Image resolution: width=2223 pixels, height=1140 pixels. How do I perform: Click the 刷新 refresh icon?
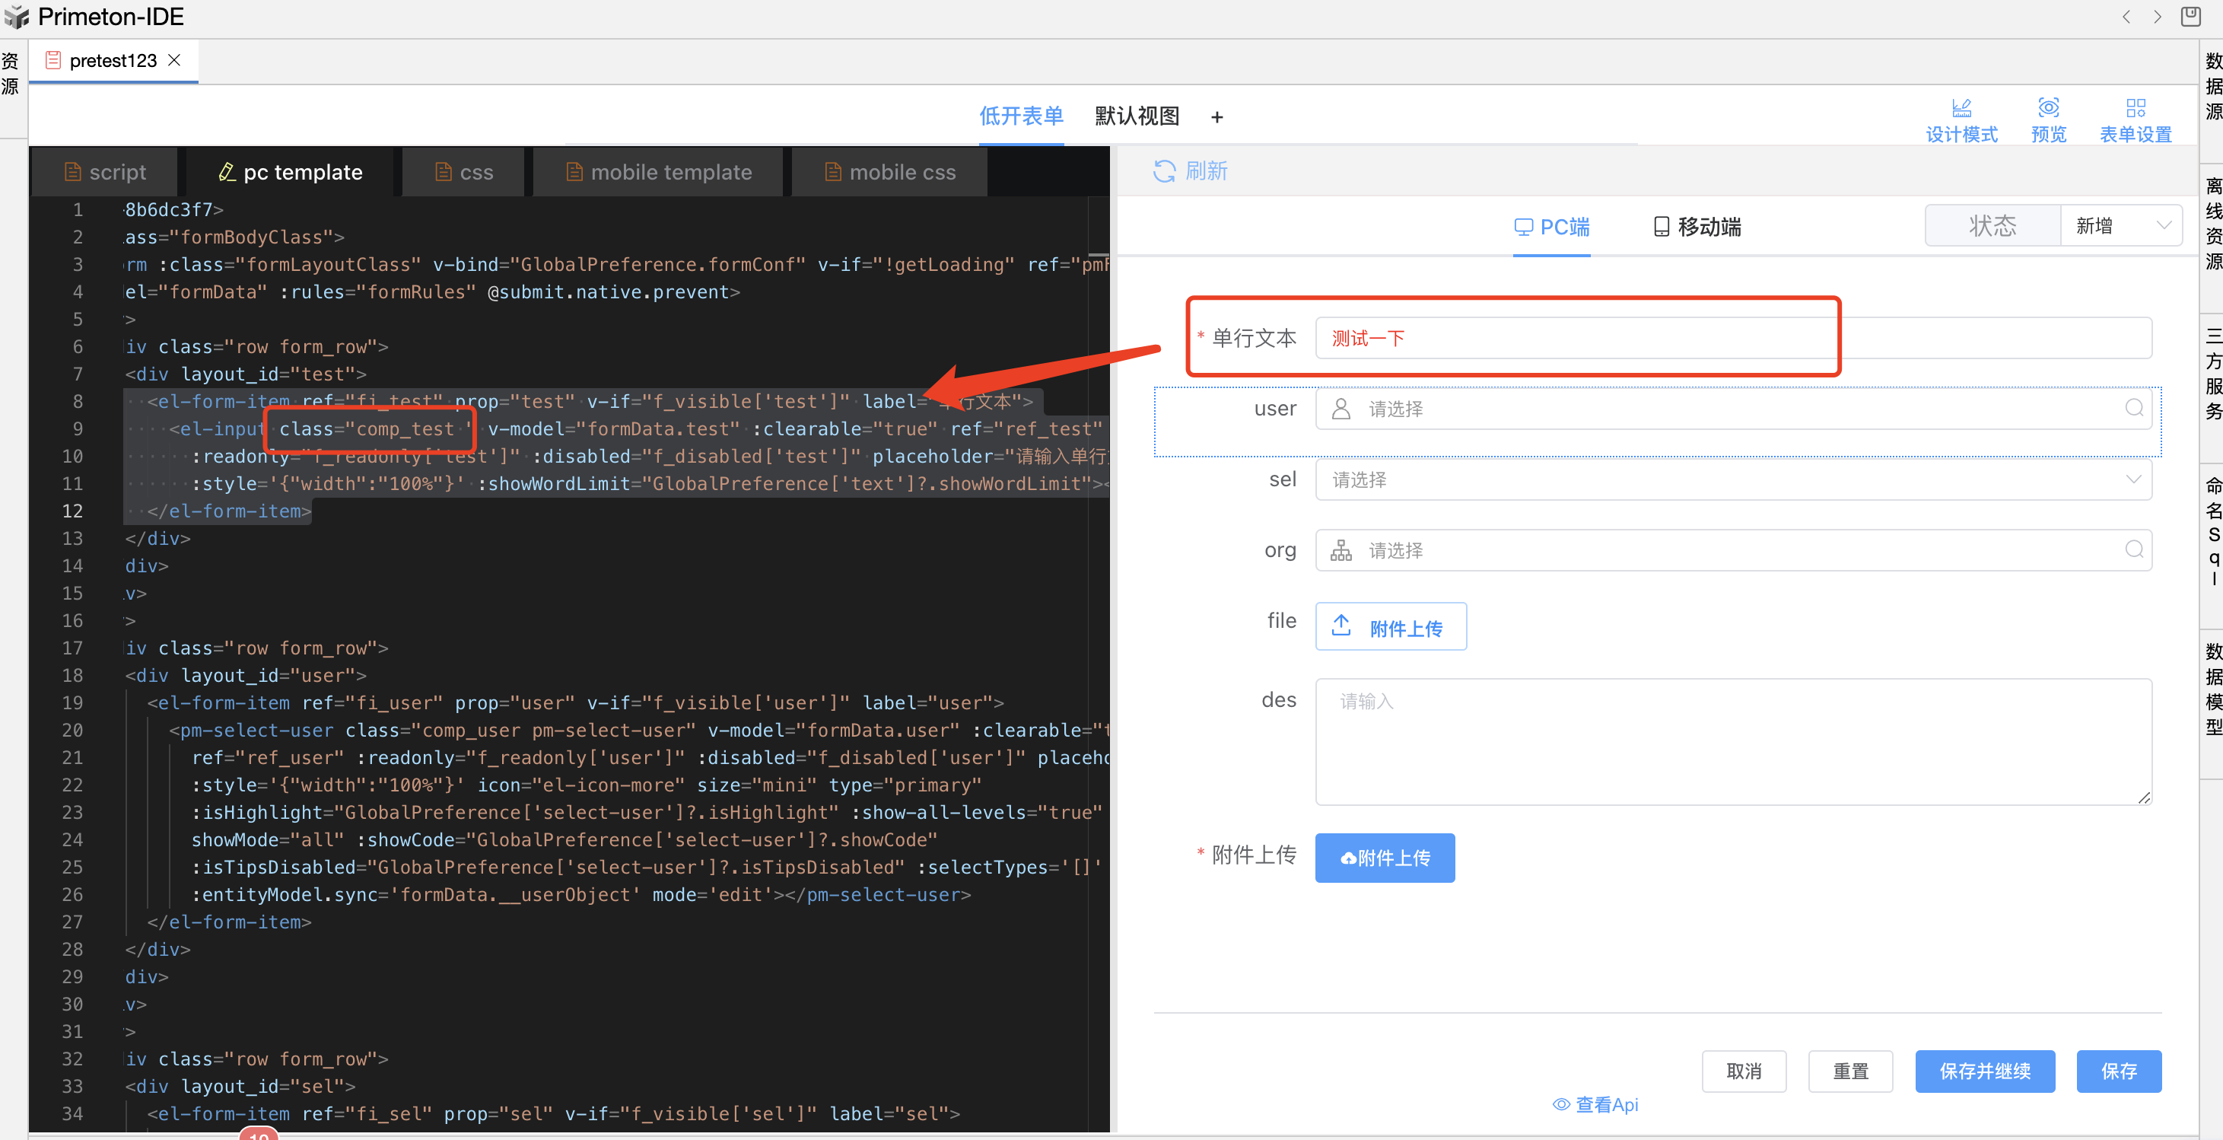coord(1163,171)
